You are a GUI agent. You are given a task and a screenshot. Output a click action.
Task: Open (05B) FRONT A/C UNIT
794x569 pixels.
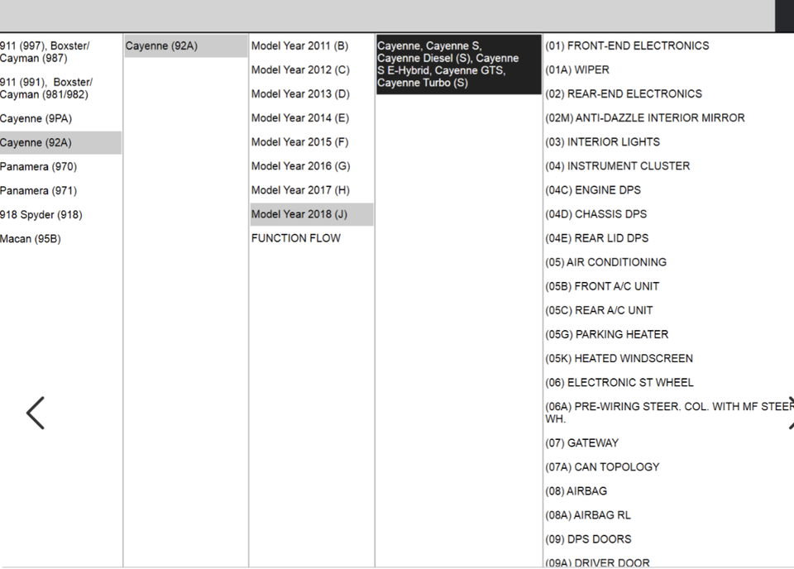click(x=602, y=286)
